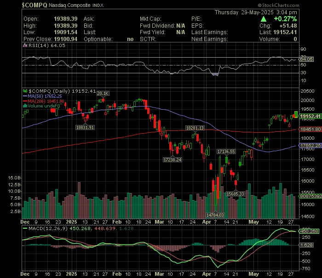Click the RSI(14) panel legend icon

[25, 45]
